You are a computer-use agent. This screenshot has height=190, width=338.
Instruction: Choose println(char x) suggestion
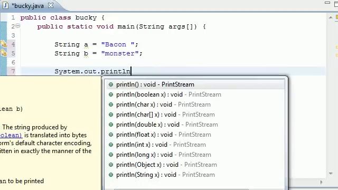click(x=196, y=104)
